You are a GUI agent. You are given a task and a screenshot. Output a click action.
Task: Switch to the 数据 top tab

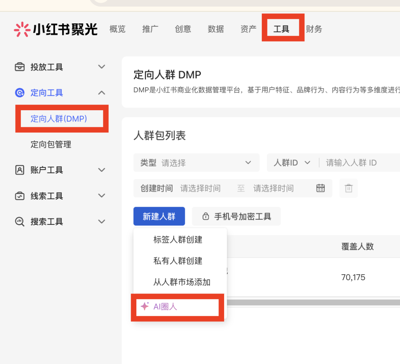(x=216, y=29)
